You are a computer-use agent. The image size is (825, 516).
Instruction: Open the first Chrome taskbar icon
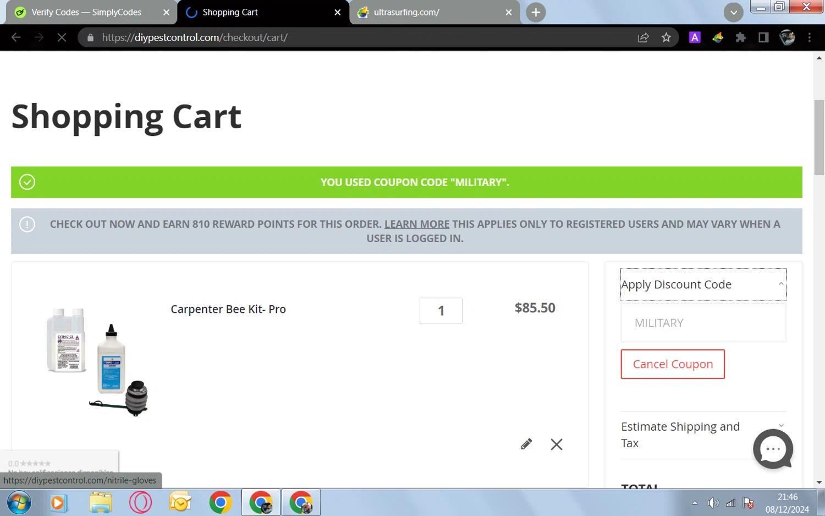click(221, 503)
